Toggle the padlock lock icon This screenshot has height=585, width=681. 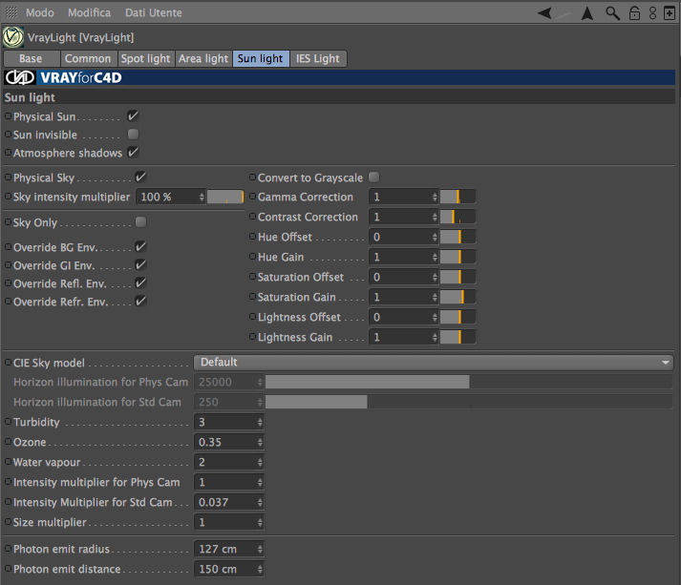point(634,13)
